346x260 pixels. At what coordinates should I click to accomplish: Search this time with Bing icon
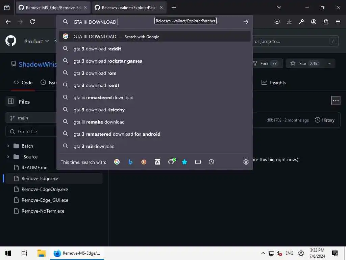pos(130,162)
